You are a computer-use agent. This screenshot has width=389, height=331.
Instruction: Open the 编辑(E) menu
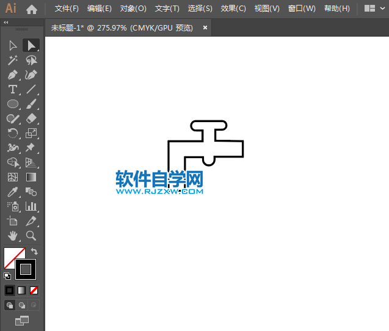click(99, 9)
